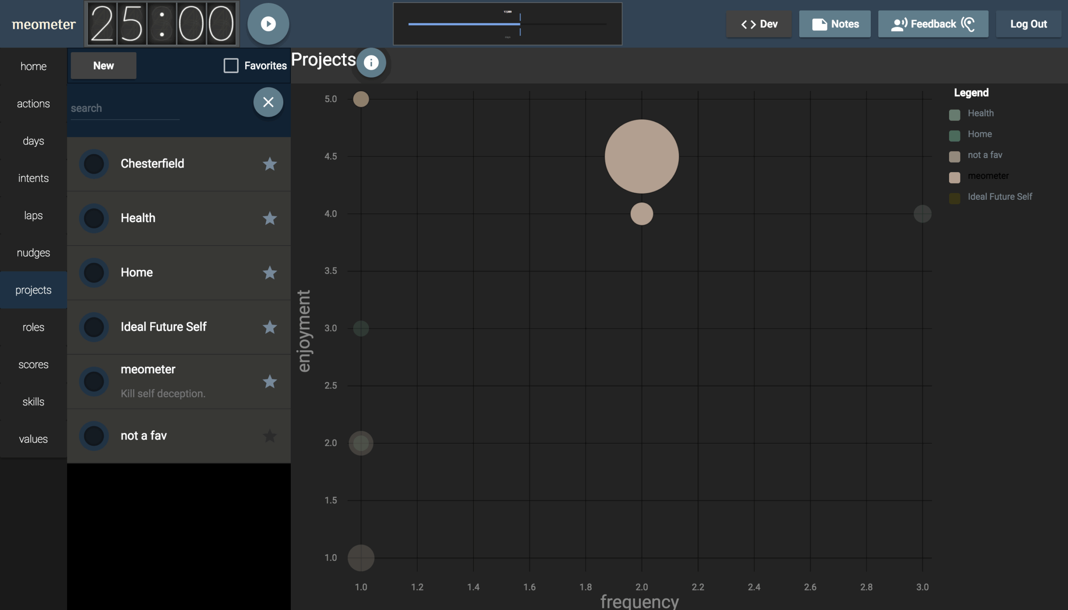Image resolution: width=1068 pixels, height=610 pixels.
Task: Click the search input field
Action: point(125,108)
